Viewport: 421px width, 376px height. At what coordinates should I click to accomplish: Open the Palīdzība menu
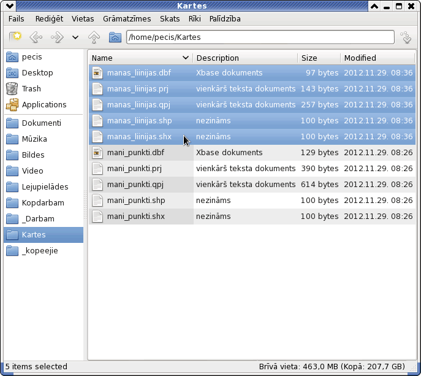225,19
